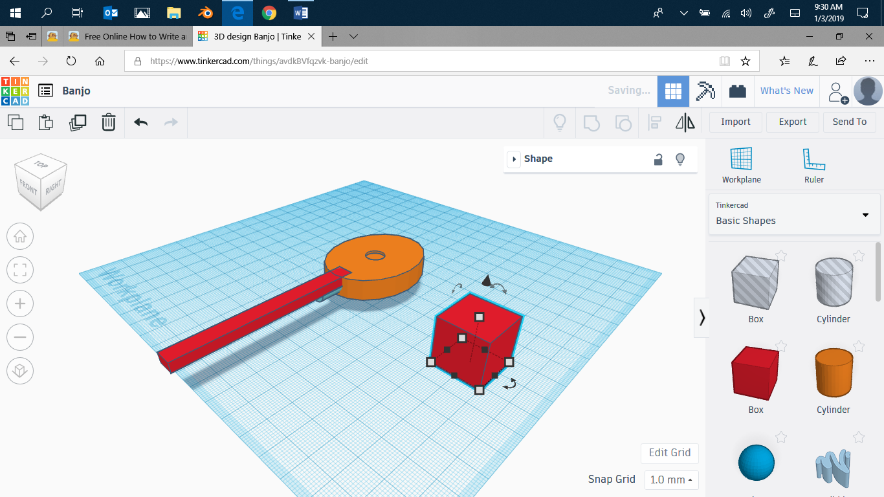The height and width of the screenshot is (497, 884).
Task: Zoom in with the plus button
Action: (x=20, y=304)
